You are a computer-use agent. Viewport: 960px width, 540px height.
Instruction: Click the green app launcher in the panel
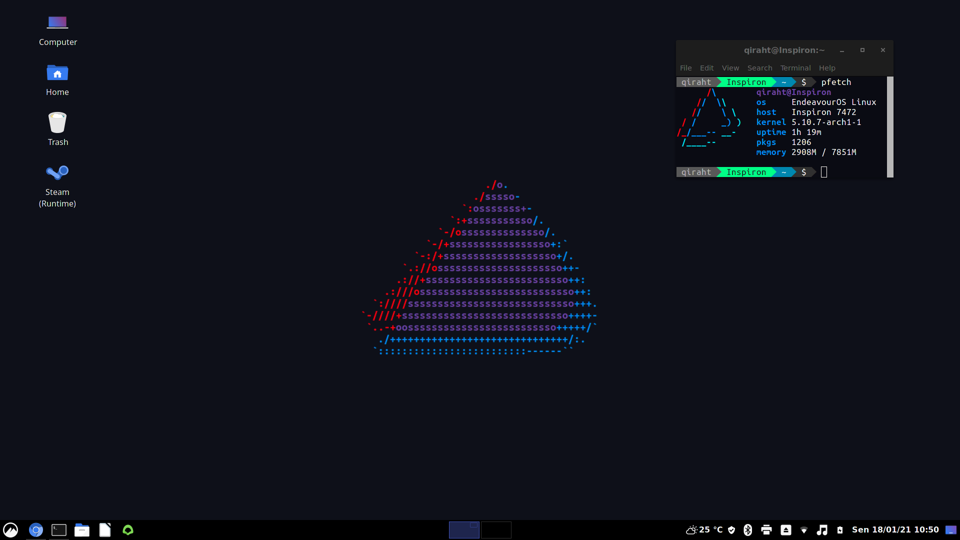[128, 530]
